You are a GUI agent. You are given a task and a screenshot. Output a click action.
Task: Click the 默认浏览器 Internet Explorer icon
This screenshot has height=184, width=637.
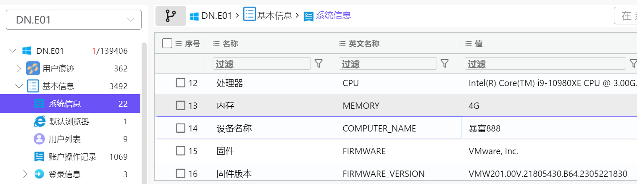coord(39,122)
